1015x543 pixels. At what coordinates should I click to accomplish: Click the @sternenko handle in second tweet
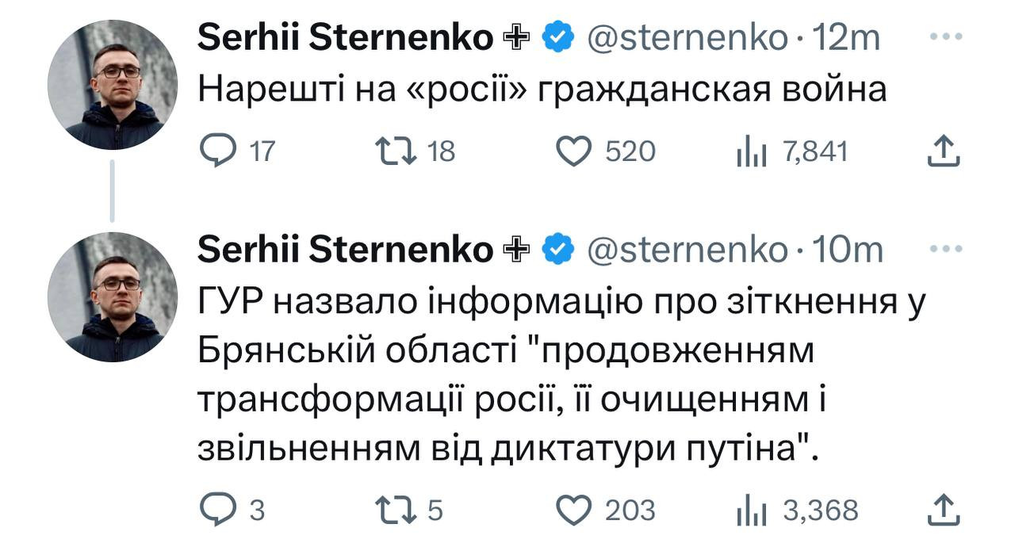(687, 250)
